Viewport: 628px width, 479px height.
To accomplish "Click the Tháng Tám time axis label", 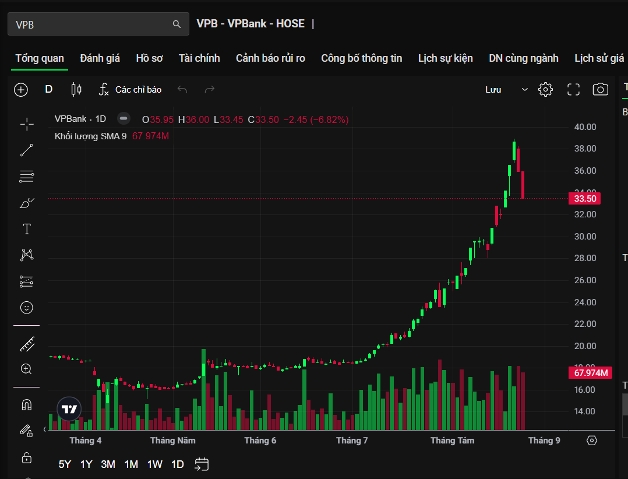I will coord(452,441).
